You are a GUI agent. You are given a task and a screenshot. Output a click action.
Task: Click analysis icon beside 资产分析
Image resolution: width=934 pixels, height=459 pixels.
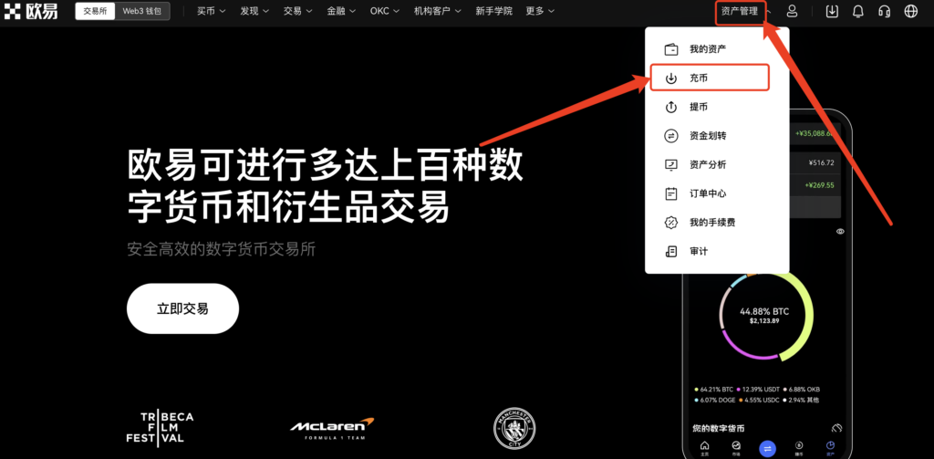[x=671, y=165]
